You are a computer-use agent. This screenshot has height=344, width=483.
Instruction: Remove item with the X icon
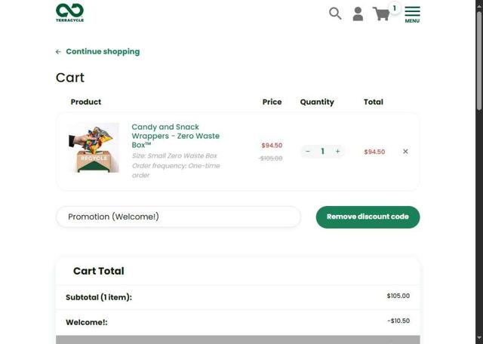[x=405, y=152]
